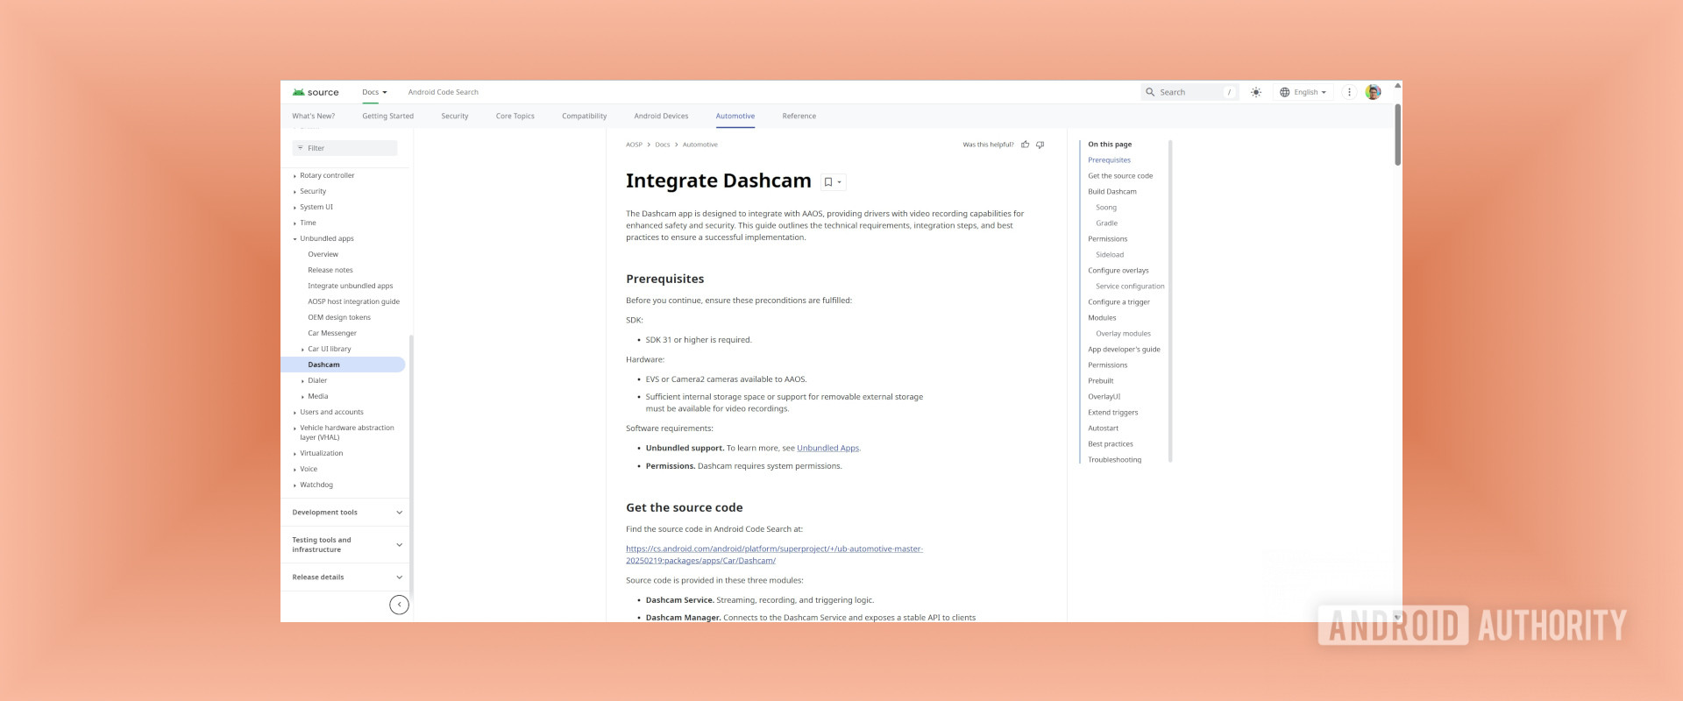This screenshot has height=701, width=1683.
Task: Click the bookmark icon beside page title
Action: pos(828,182)
